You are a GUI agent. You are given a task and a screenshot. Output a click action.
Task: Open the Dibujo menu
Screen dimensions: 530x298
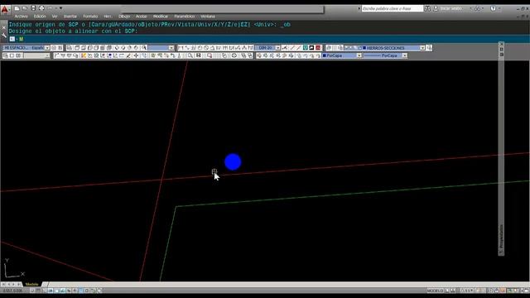point(124,17)
